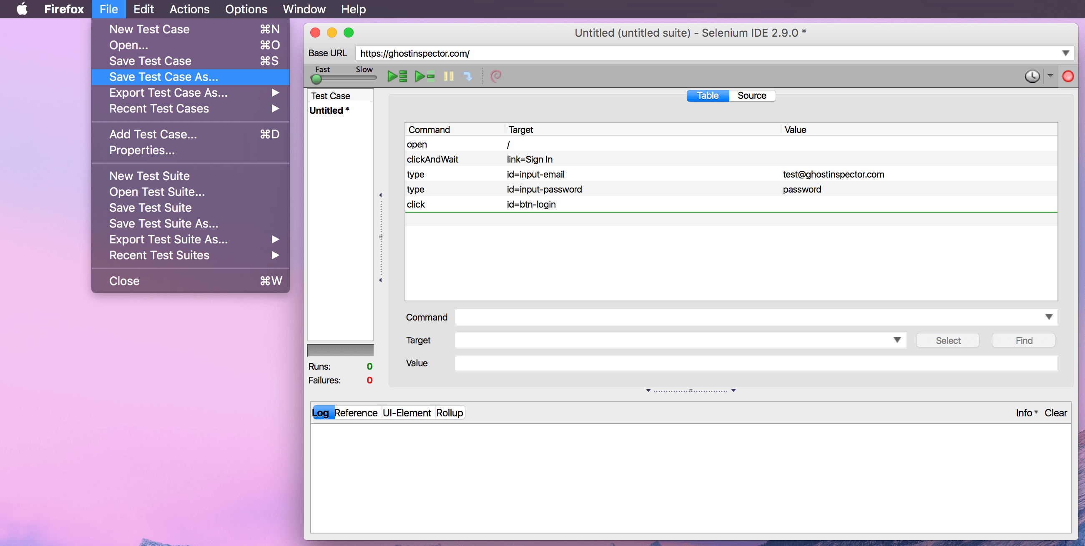1085x546 pixels.
Task: Choose Close from the File menu
Action: tap(191, 281)
